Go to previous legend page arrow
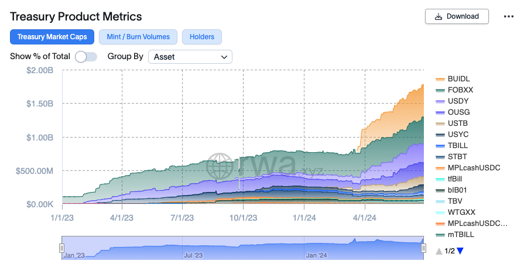Screen dimensions: 524x271 (x=439, y=251)
